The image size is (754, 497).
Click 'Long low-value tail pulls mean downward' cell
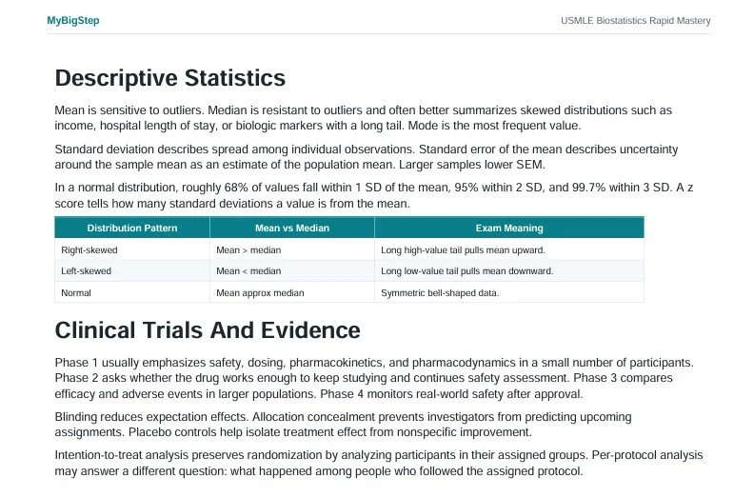509,270
